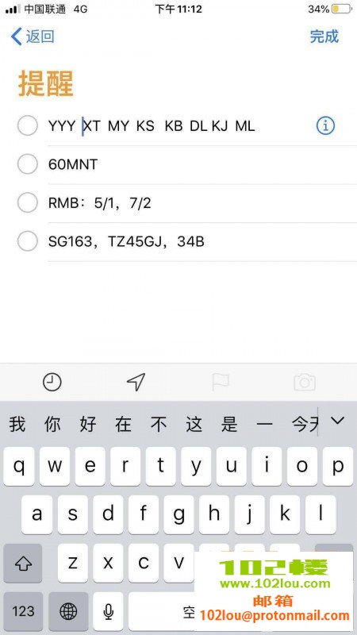Tap the clock icon to set time

click(52, 382)
